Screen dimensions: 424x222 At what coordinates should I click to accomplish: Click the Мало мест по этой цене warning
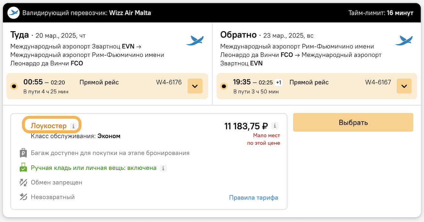point(264,139)
